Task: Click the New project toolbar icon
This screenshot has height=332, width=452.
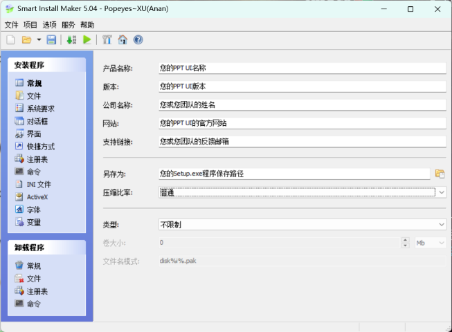Action: (x=10, y=40)
